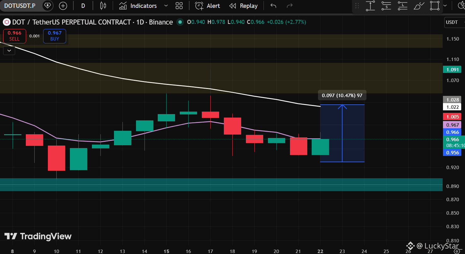Viewport: 465px width, 254px height.
Task: Collapse the indicator legend chevron
Action: point(9,50)
